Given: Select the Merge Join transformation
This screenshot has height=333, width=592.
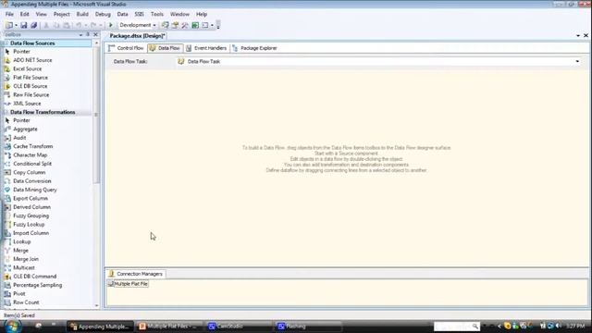Looking at the screenshot, I should (x=26, y=259).
